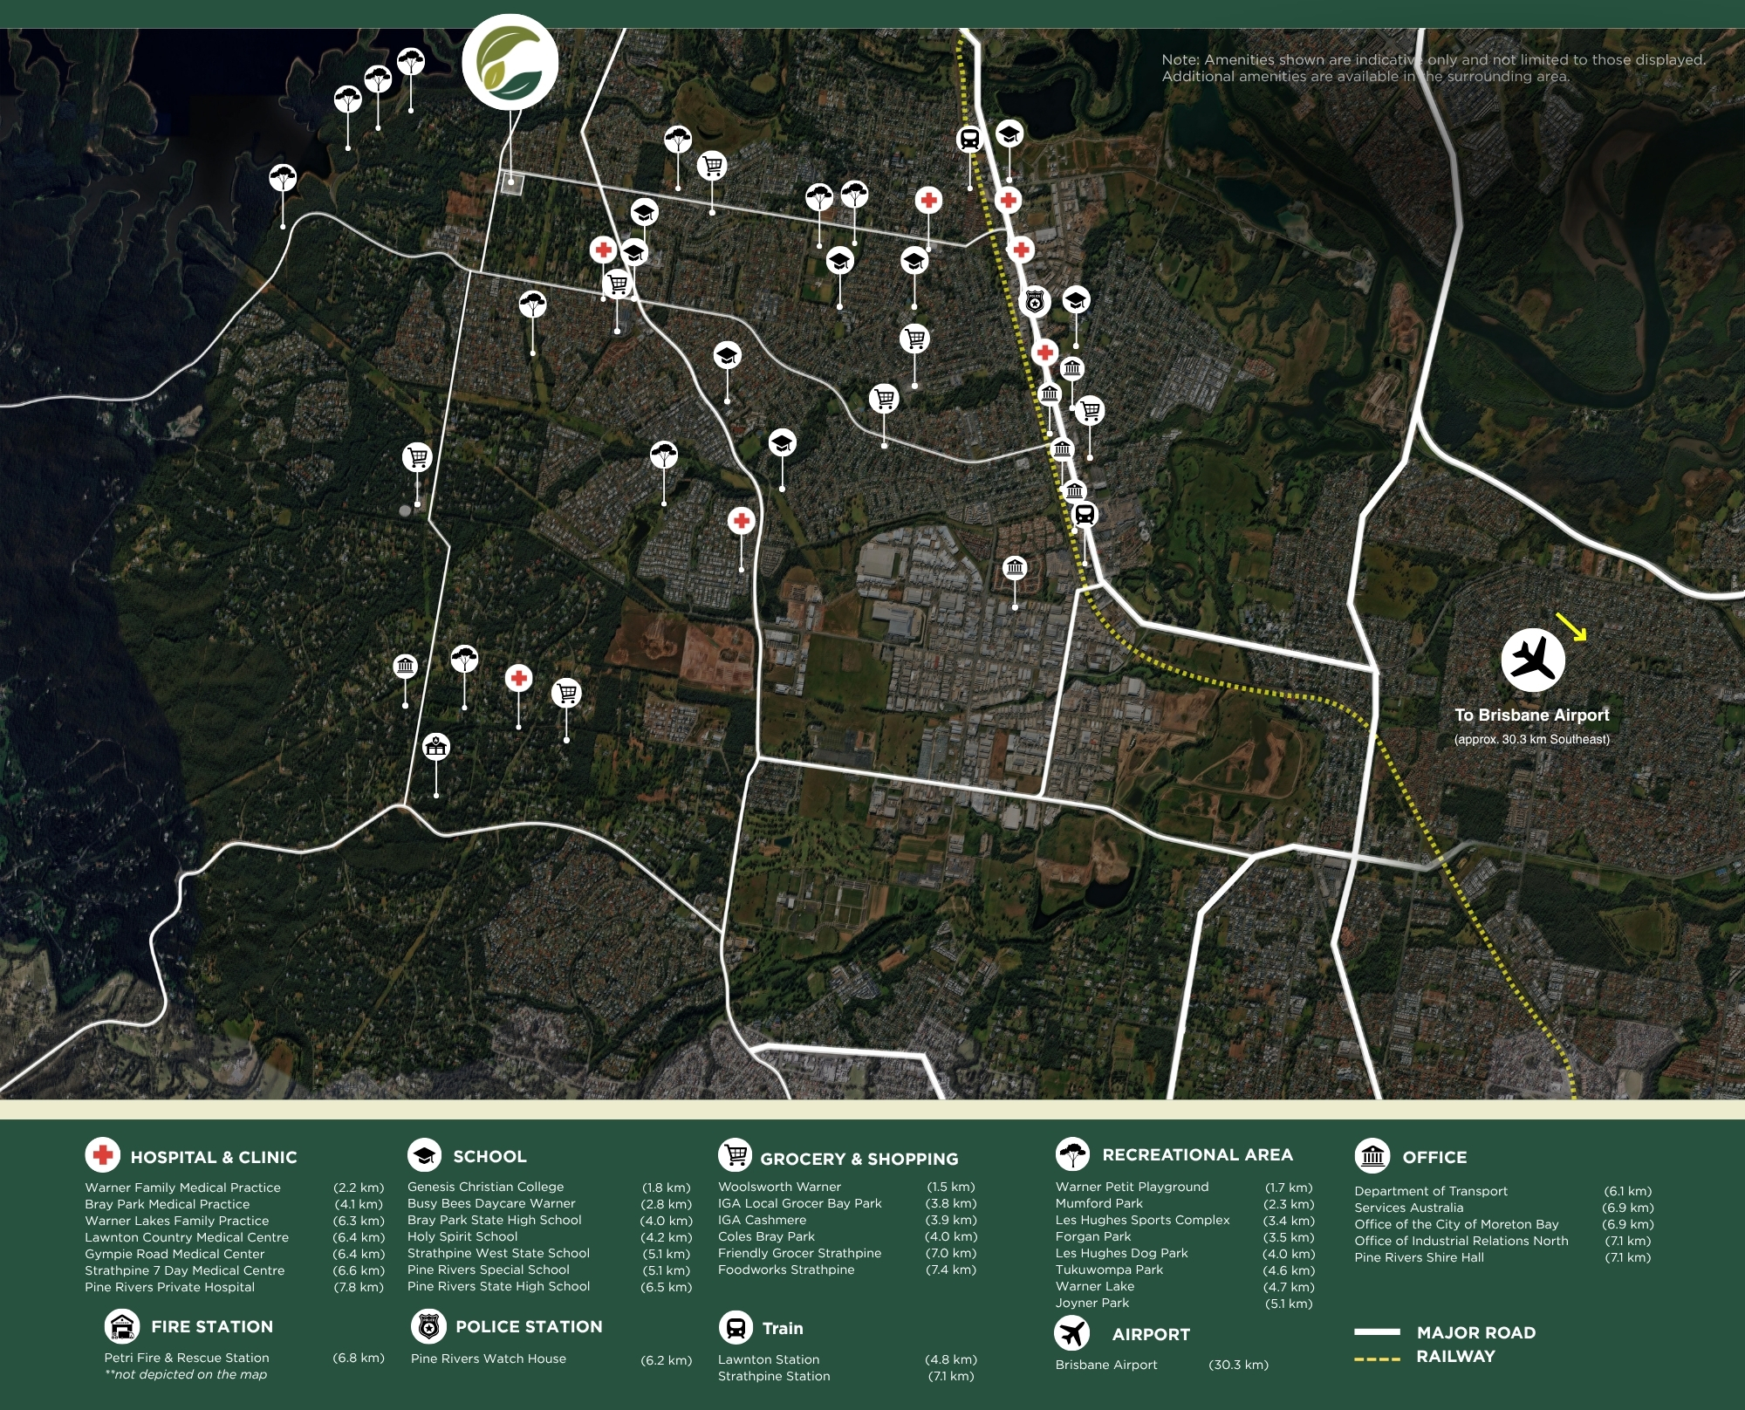
Task: Click 'Lawnton Station' entry
Action: click(x=769, y=1359)
